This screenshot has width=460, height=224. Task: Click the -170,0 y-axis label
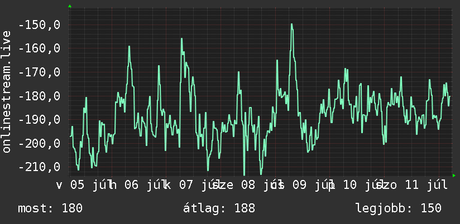(39, 72)
